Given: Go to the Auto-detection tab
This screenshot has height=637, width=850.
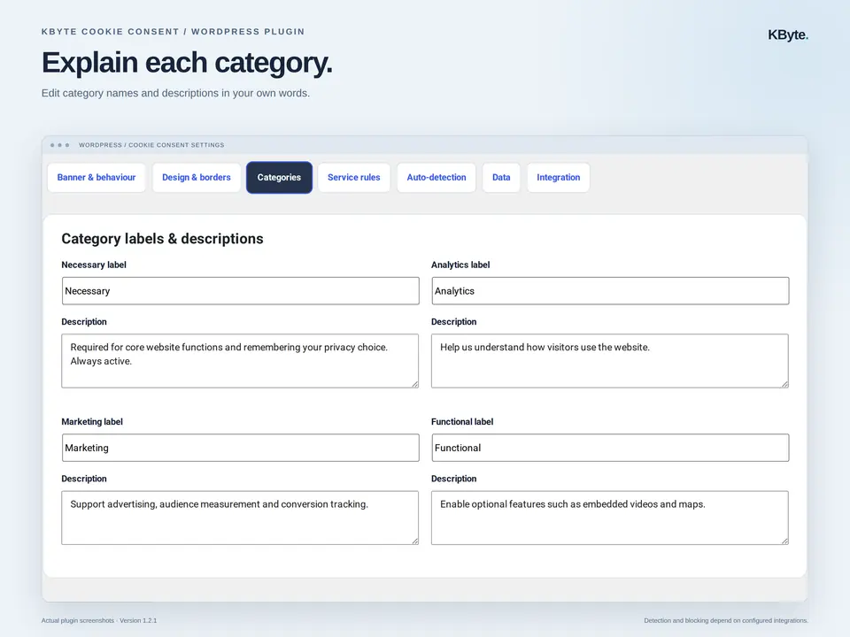Looking at the screenshot, I should click(437, 178).
